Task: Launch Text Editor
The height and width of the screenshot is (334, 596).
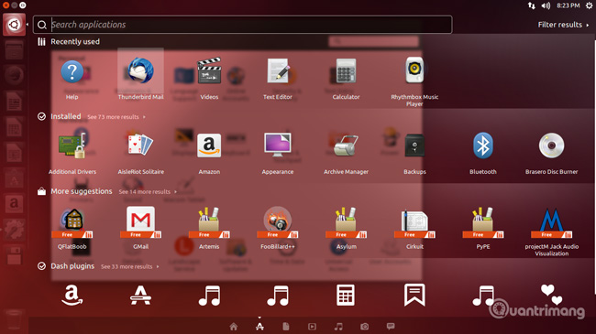Action: [x=278, y=71]
